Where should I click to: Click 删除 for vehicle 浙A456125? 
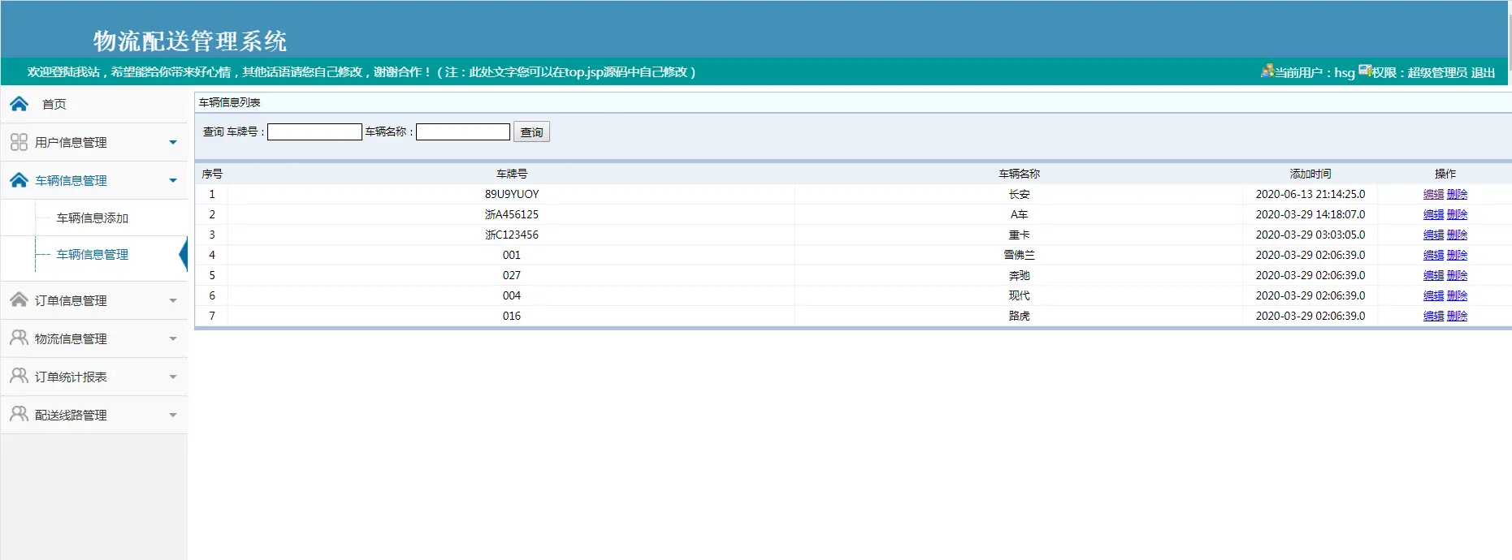(1458, 214)
